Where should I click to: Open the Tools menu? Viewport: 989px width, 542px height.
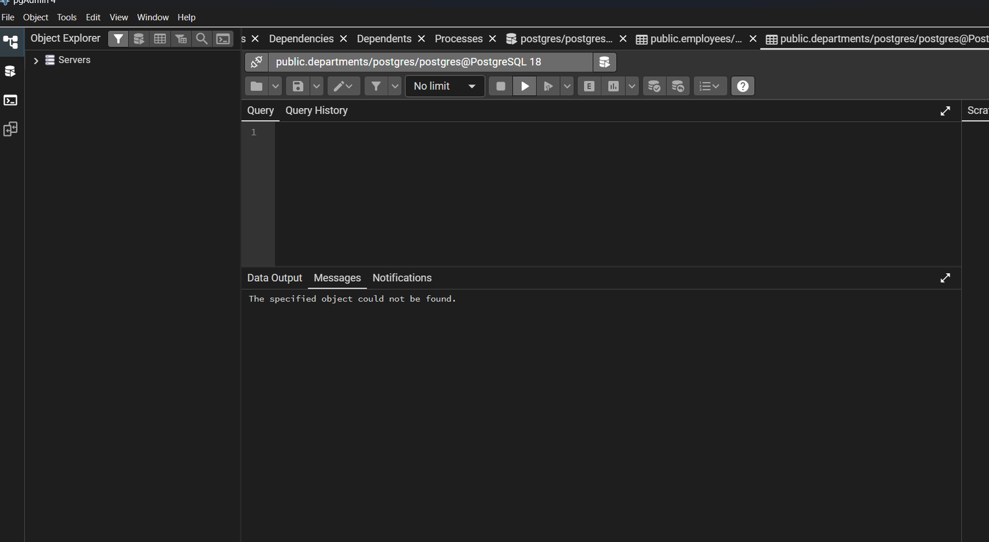(67, 17)
